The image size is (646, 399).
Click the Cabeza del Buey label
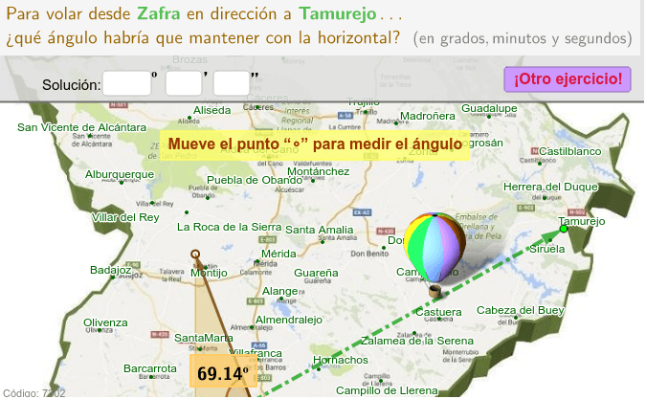pyautogui.click(x=520, y=310)
